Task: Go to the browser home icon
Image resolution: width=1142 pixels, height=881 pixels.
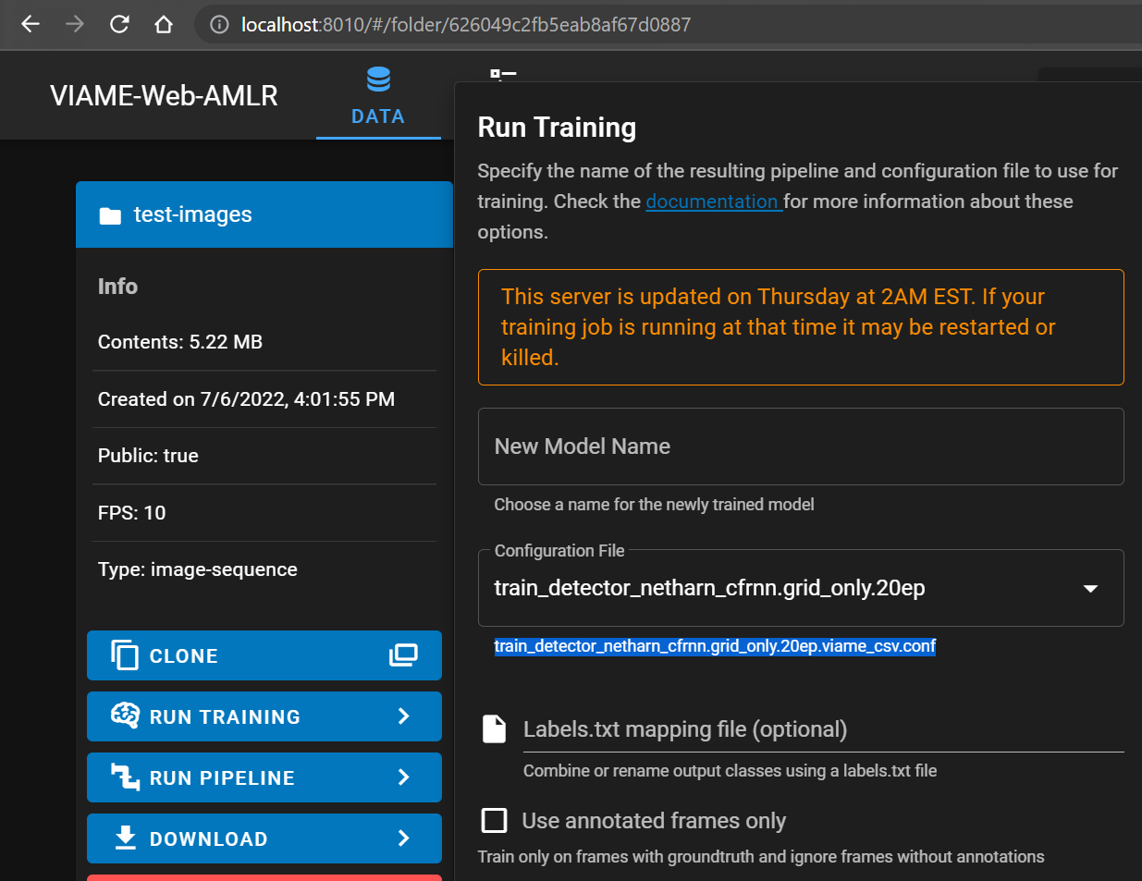Action: pos(164,24)
